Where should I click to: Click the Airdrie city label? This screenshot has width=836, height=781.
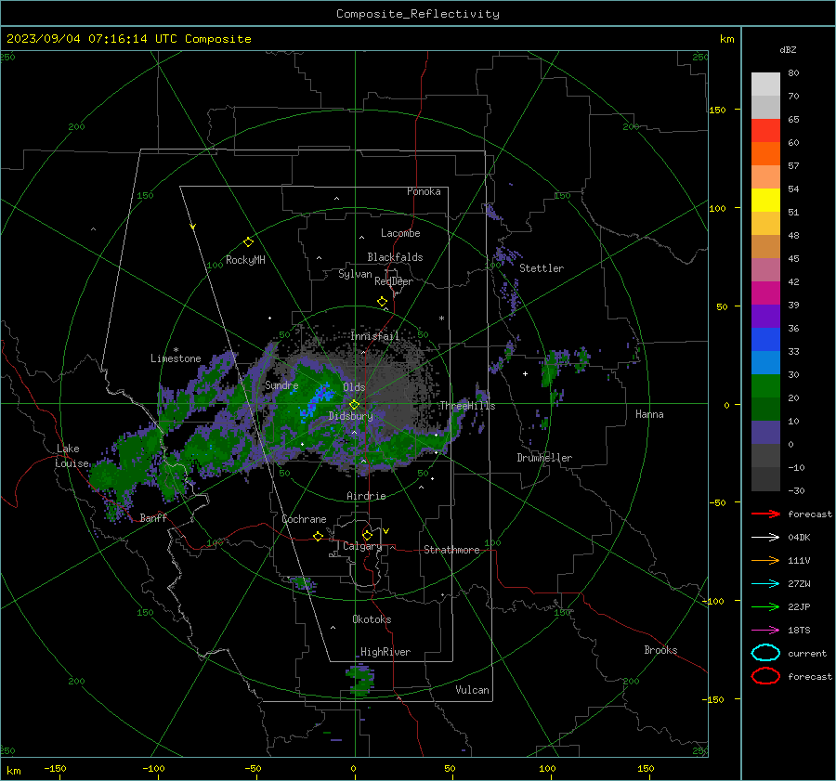[366, 496]
